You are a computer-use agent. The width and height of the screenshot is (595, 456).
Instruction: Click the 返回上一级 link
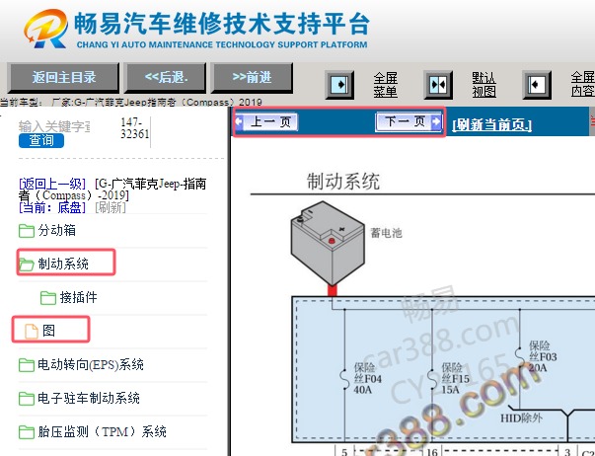[52, 184]
